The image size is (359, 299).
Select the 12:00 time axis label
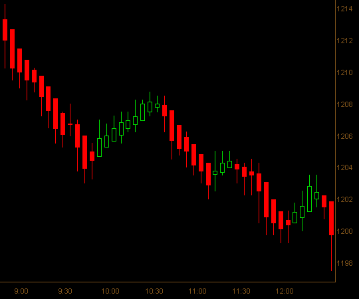tap(285, 291)
